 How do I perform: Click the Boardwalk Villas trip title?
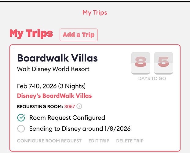tap(57, 58)
